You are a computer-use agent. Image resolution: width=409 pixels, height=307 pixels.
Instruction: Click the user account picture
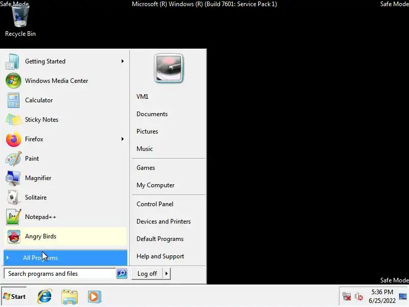point(169,68)
